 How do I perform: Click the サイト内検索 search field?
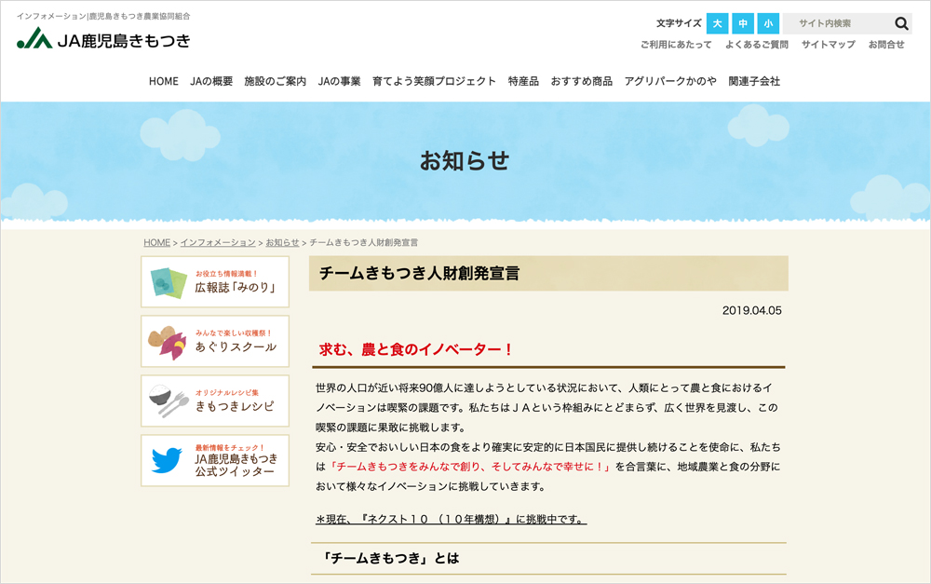tap(836, 24)
